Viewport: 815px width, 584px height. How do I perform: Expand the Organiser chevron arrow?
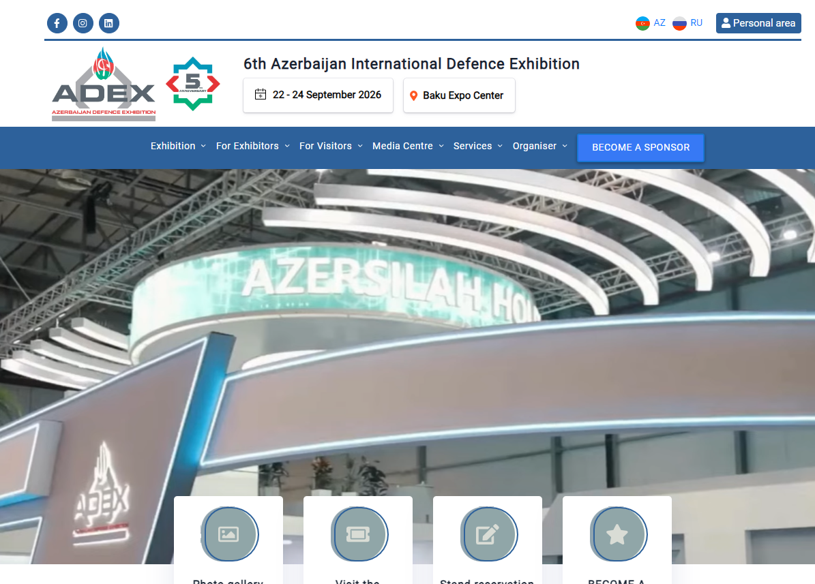(565, 146)
